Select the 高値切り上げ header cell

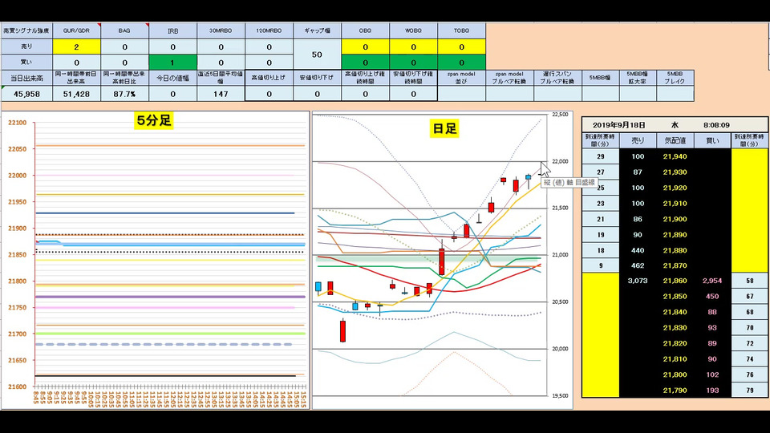(269, 78)
